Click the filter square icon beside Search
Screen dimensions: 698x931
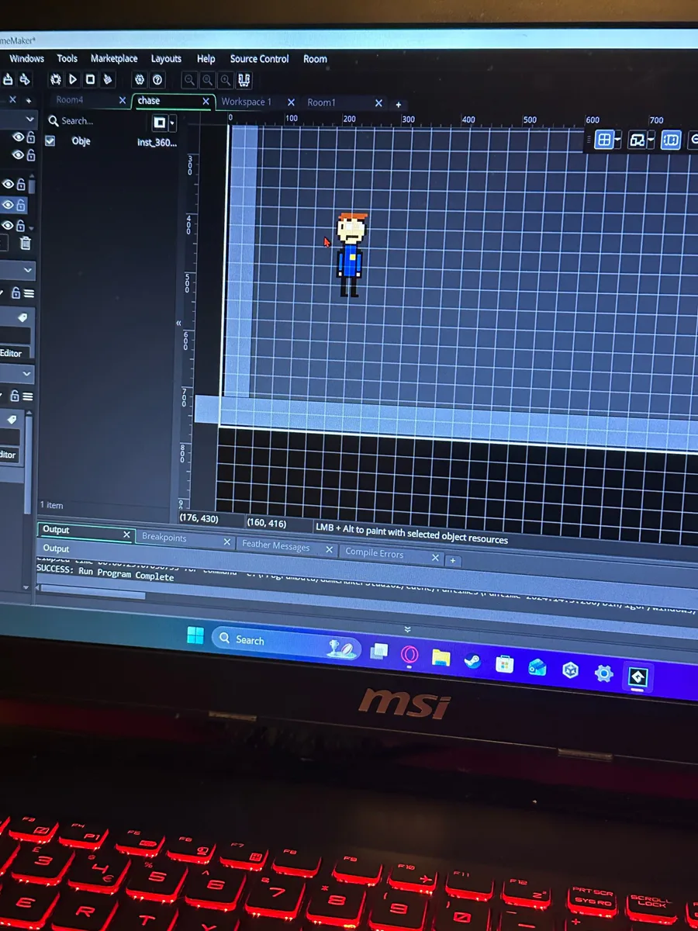click(x=159, y=123)
